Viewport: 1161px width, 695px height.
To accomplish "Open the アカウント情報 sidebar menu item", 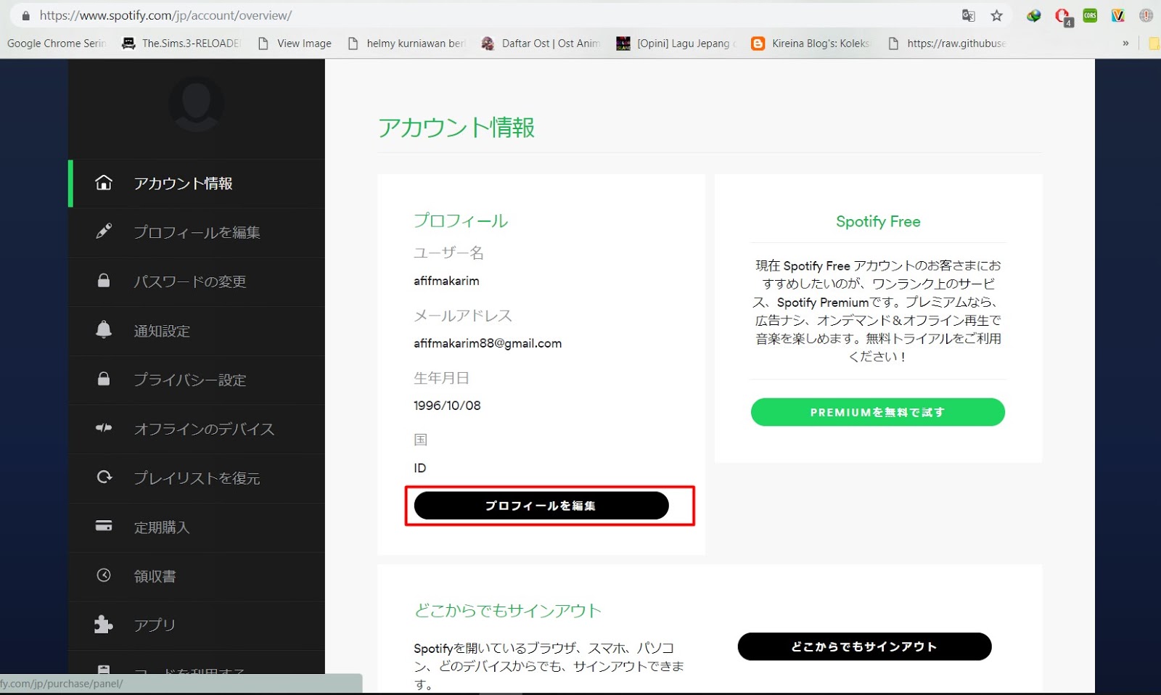I will click(x=197, y=184).
